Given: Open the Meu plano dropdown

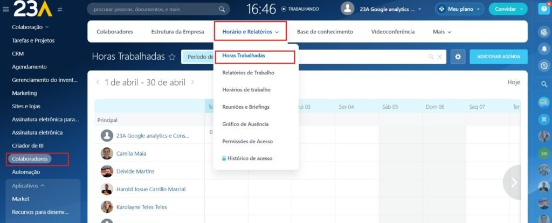Looking at the screenshot, I should 459,9.
